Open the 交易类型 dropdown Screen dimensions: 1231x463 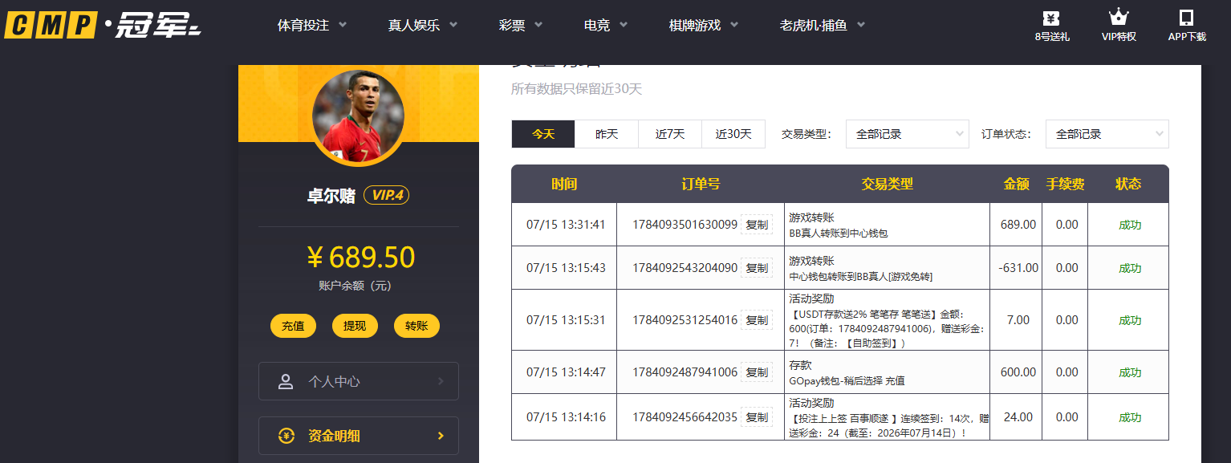908,134
